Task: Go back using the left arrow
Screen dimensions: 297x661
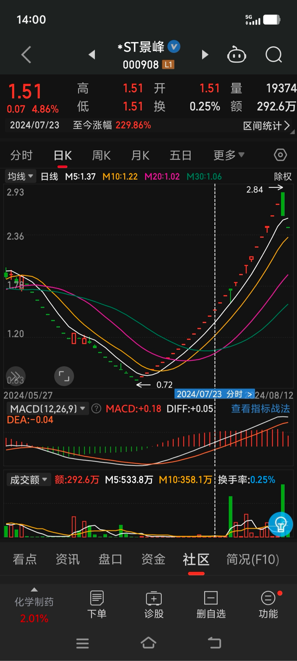Action: tap(26, 55)
